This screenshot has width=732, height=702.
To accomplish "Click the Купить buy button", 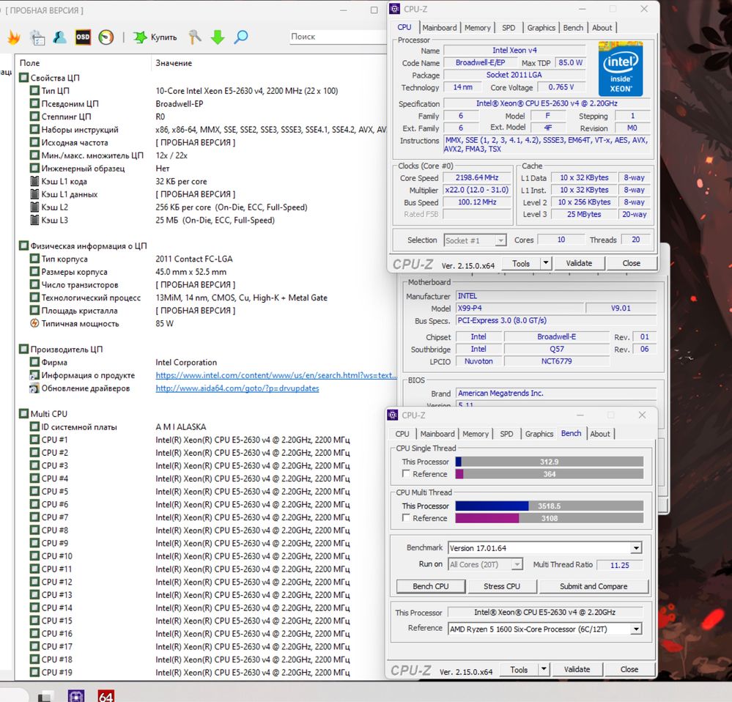I will (x=155, y=37).
